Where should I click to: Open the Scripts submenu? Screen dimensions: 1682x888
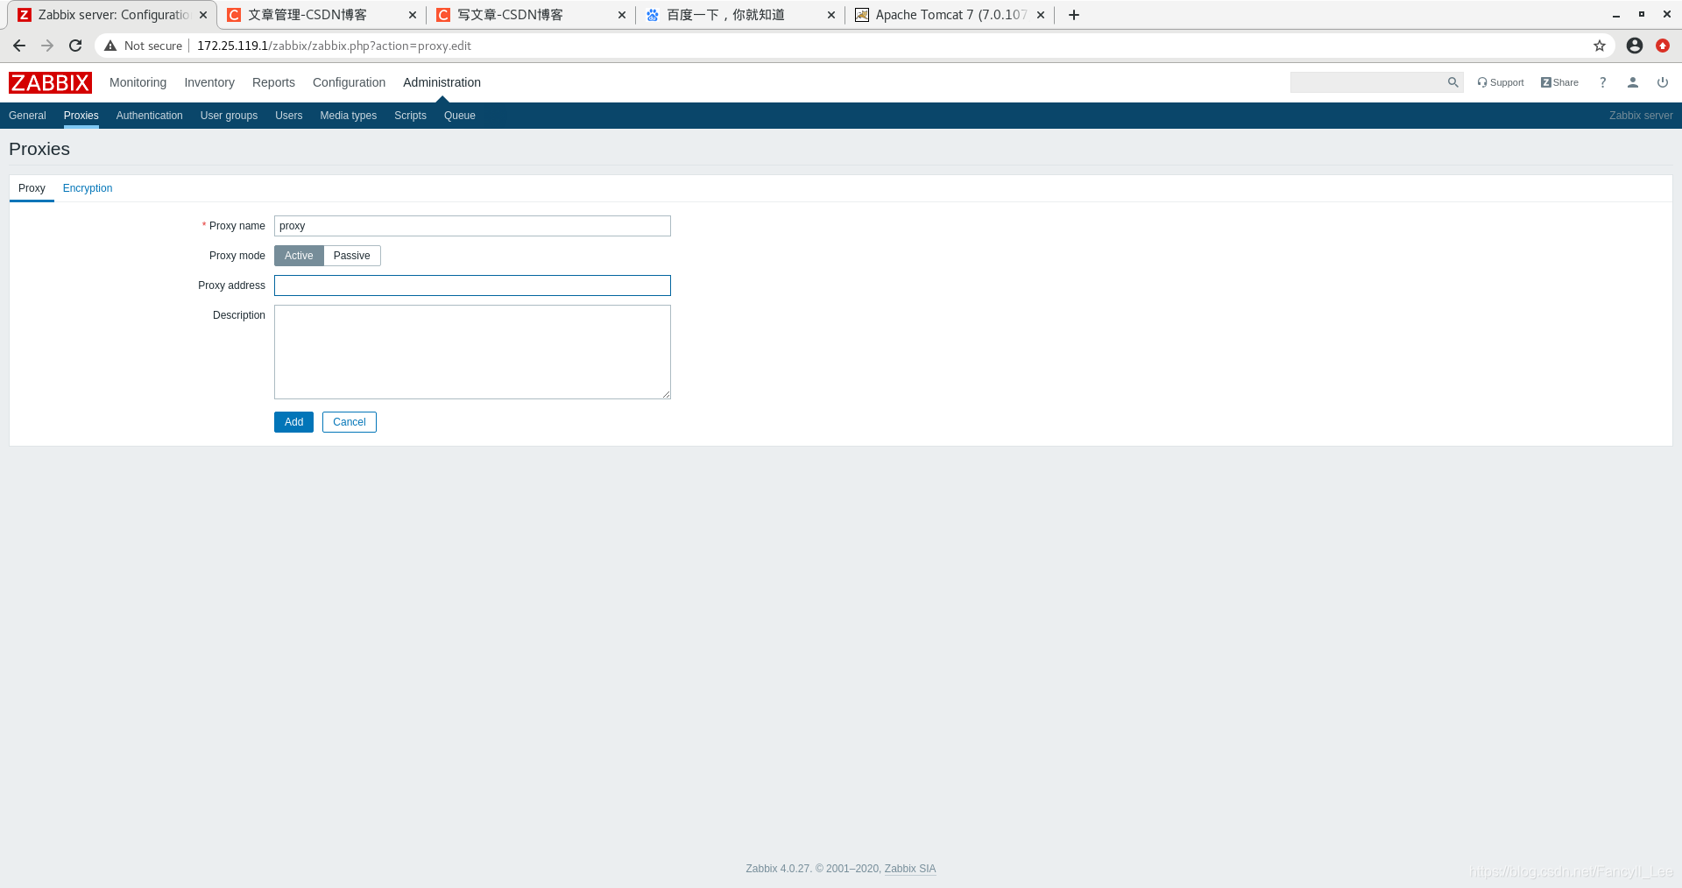tap(410, 116)
